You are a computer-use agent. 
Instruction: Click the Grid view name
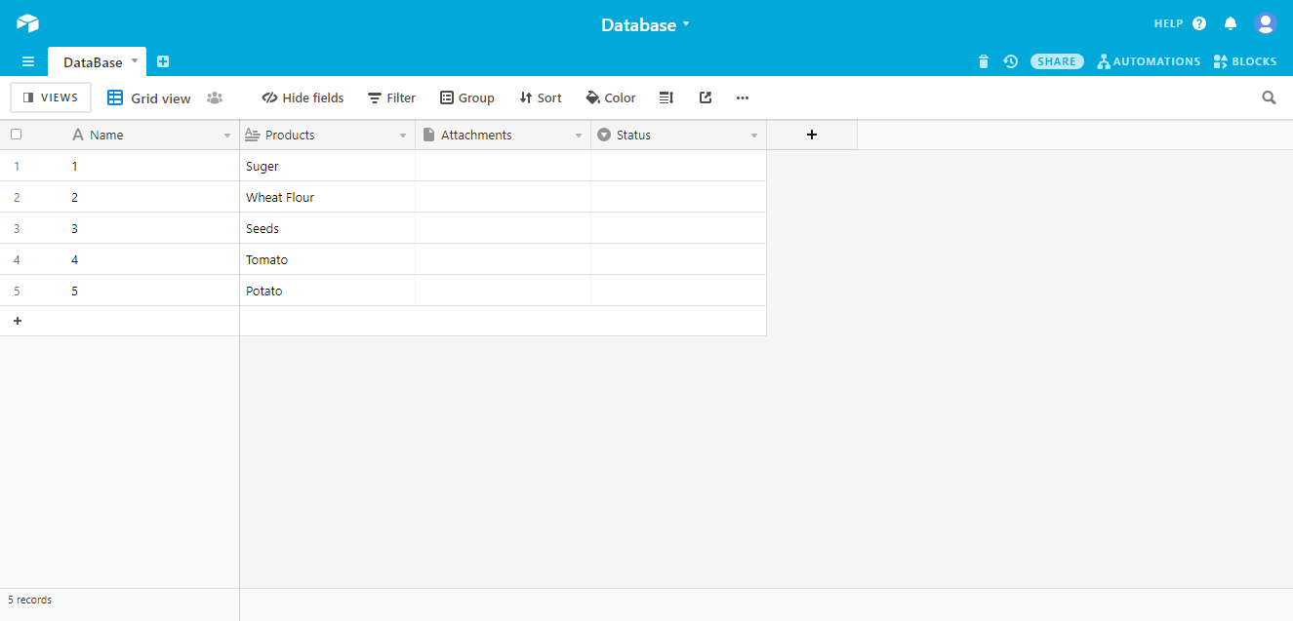(161, 98)
